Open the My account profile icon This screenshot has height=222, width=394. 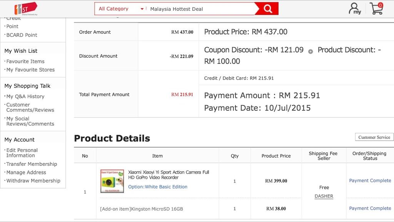[x=354, y=8]
